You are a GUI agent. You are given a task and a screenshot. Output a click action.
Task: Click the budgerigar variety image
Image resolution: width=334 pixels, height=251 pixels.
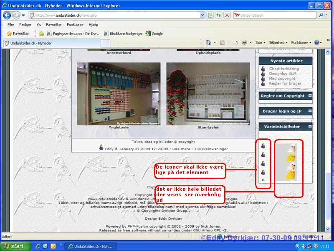tap(286, 162)
